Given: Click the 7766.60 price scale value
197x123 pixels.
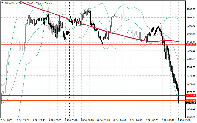Looking at the screenshot, I should point(191,117).
